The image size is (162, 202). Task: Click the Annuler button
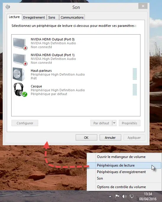(110, 138)
